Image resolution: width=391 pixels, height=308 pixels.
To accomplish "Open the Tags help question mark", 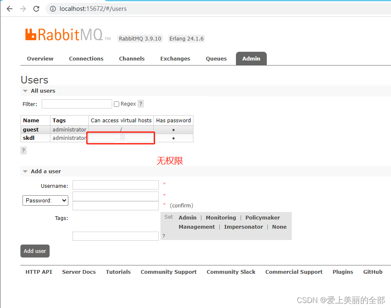I will click(x=163, y=236).
